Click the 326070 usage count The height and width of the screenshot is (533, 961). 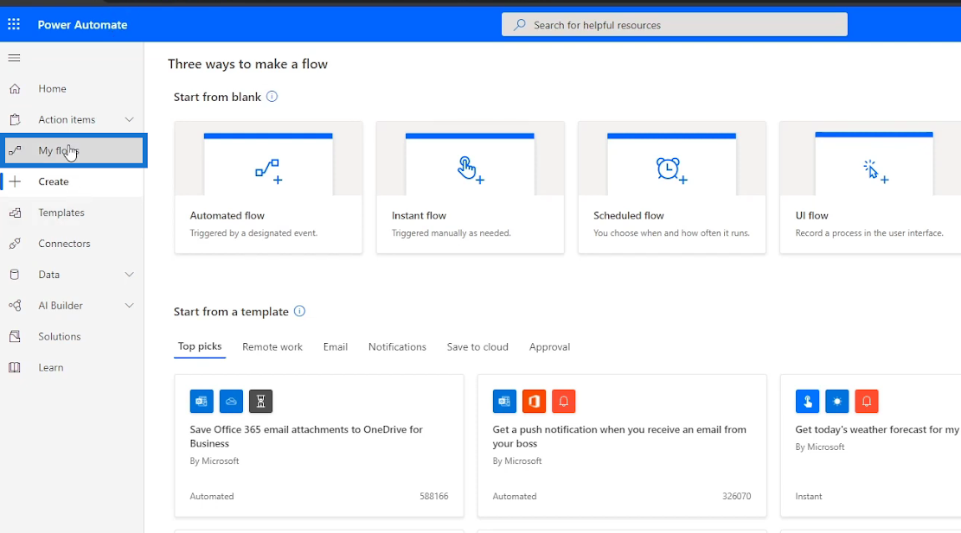click(x=737, y=496)
